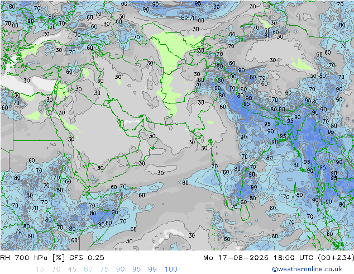
Task: Click legend value 75
Action: tap(104, 270)
